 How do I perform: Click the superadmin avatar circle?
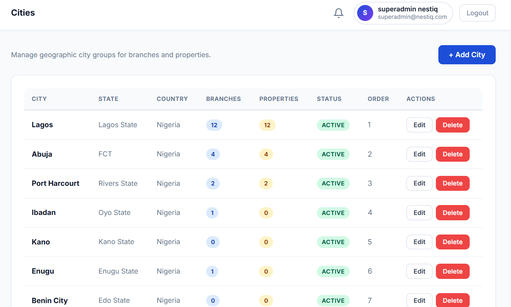tap(365, 13)
